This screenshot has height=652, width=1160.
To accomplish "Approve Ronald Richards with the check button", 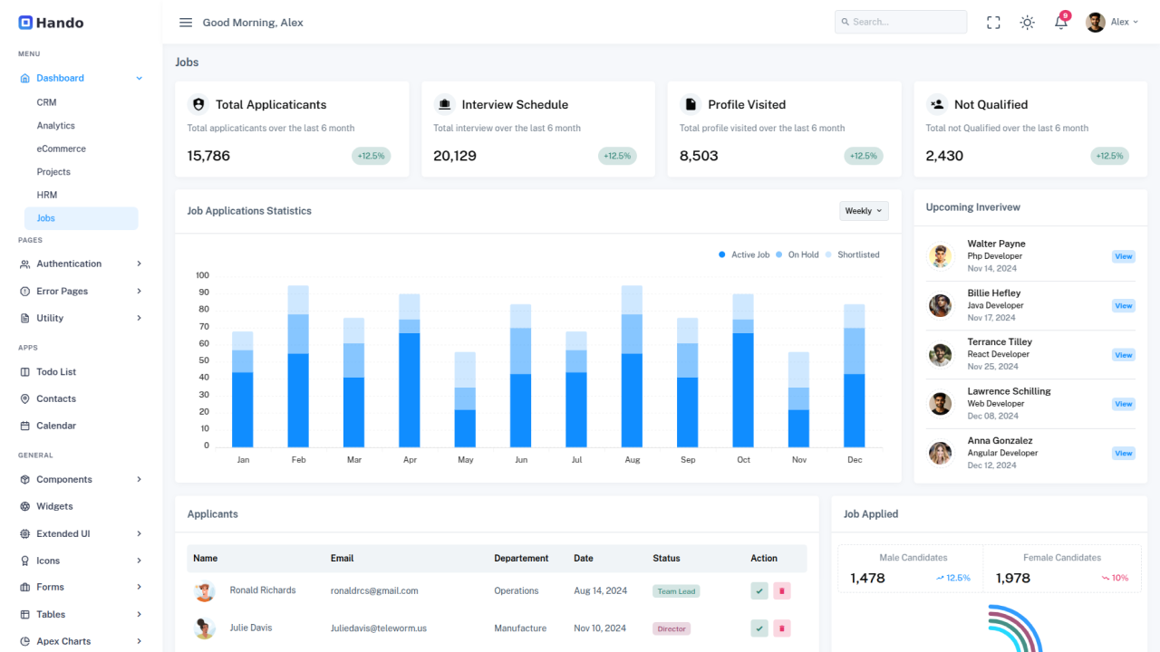I will [x=759, y=590].
